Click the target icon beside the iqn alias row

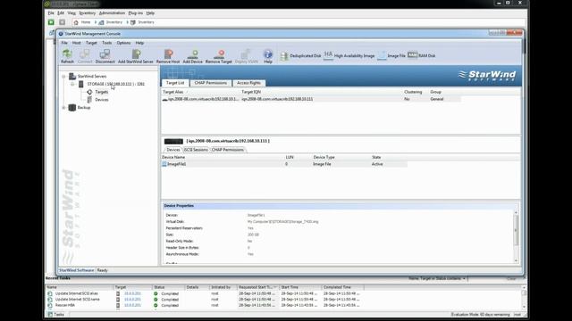click(164, 99)
